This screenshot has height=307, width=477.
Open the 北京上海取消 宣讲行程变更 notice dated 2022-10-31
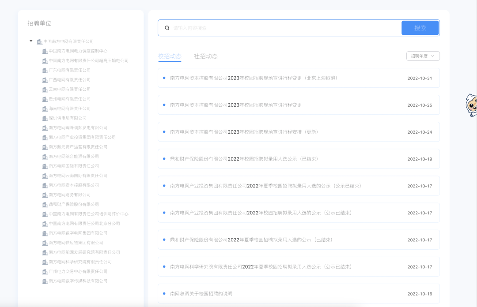pyautogui.click(x=299, y=78)
